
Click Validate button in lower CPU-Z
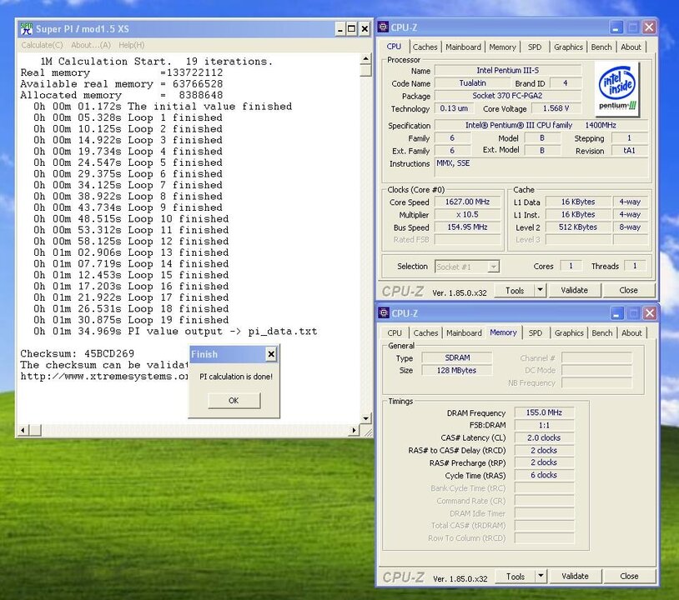pos(575,576)
